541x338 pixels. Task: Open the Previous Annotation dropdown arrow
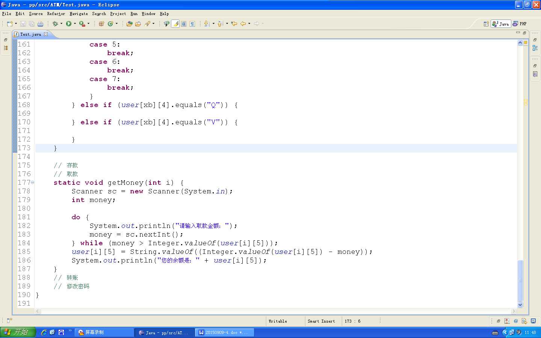[x=227, y=24]
